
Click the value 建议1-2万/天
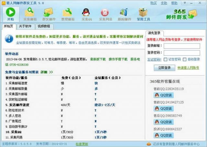pyautogui.click(x=105, y=105)
